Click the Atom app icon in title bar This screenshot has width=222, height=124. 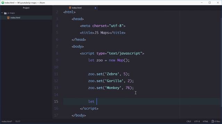pos(2,2)
